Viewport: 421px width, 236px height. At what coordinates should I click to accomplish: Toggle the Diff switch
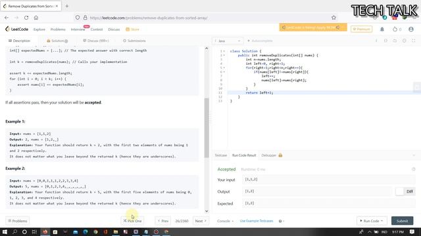pyautogui.click(x=405, y=191)
